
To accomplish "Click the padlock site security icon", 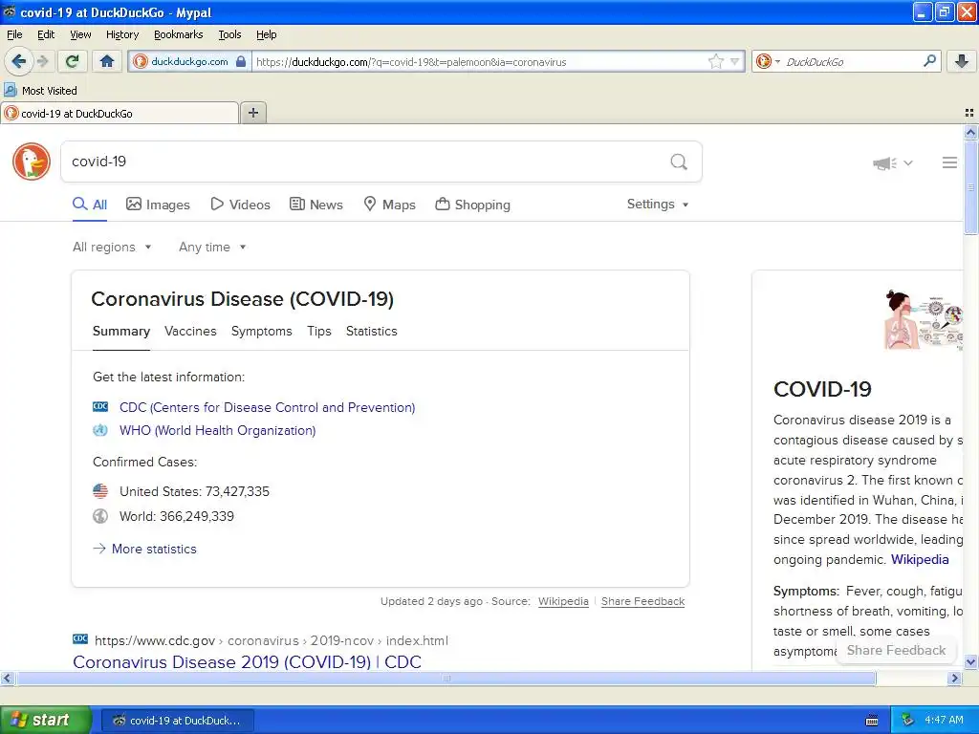I will [241, 61].
